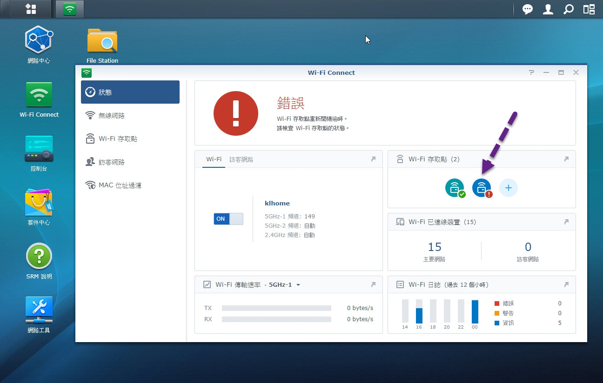The image size is (603, 383).
Task: Click the red error exclamation status icon
Action: tap(236, 113)
